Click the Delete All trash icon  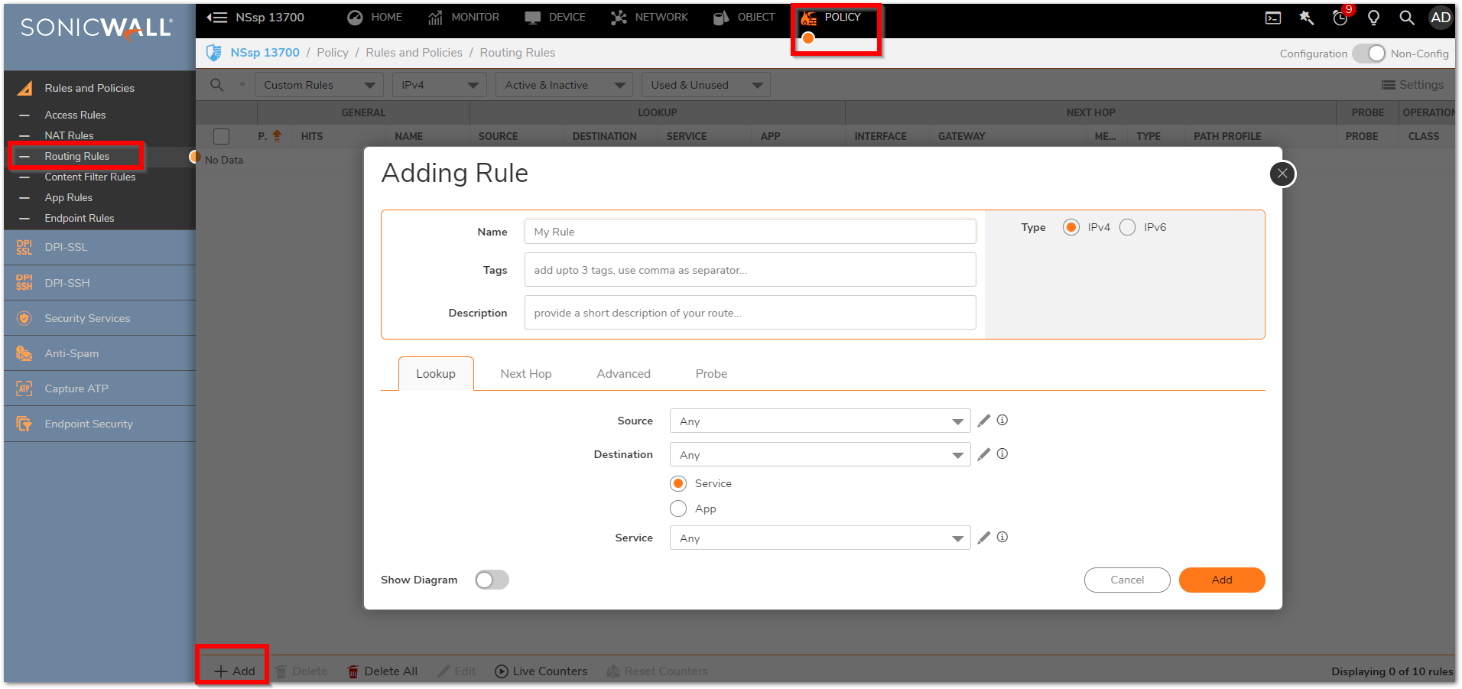coord(353,671)
